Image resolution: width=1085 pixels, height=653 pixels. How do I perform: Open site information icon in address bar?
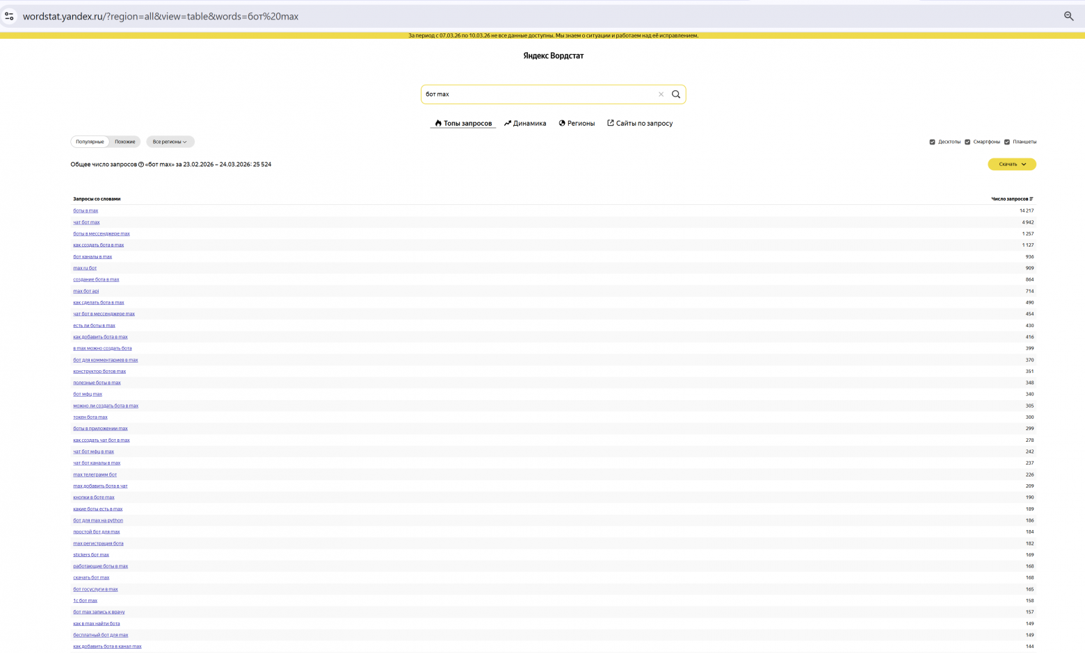click(9, 16)
